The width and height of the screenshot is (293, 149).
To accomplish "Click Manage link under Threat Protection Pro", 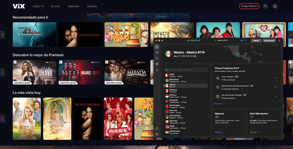I will 219,104.
